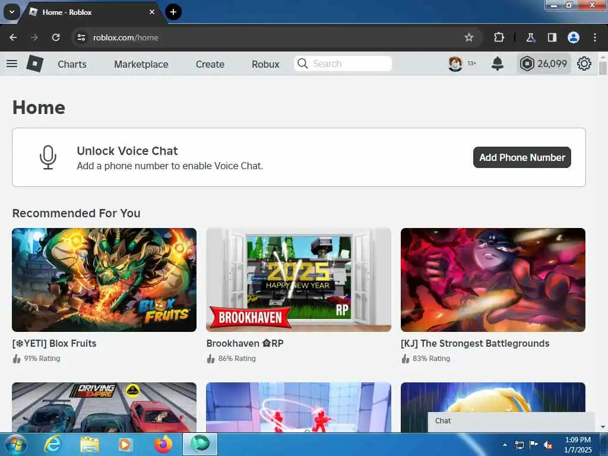Click the muted volume tray icon
The width and height of the screenshot is (608, 456).
point(548,445)
